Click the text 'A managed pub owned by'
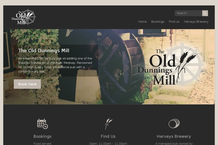 (174, 144)
